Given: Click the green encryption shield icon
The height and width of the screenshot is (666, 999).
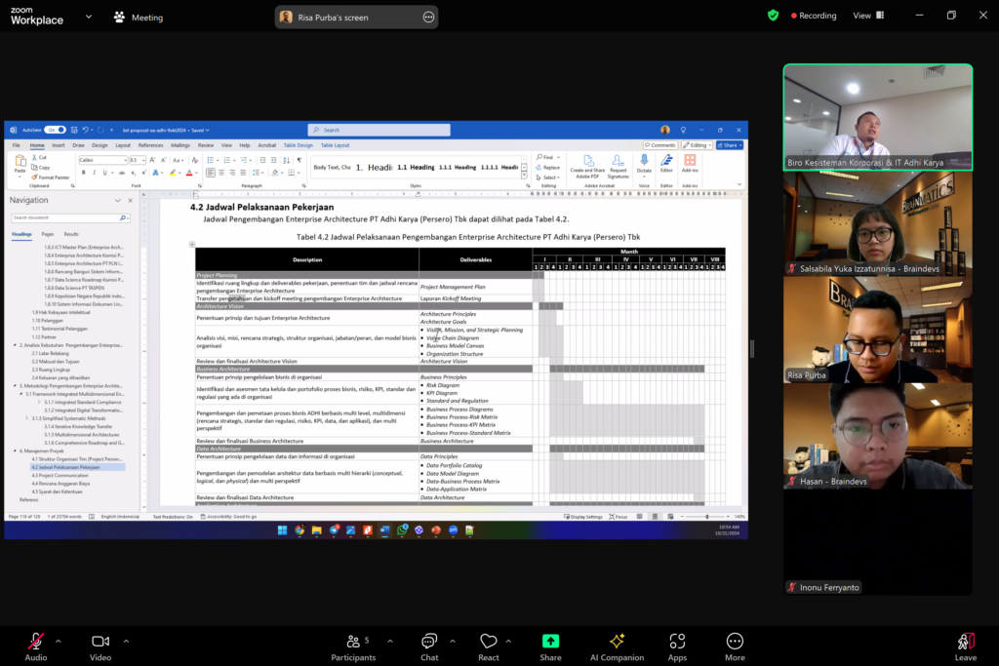Looking at the screenshot, I should [x=773, y=16].
